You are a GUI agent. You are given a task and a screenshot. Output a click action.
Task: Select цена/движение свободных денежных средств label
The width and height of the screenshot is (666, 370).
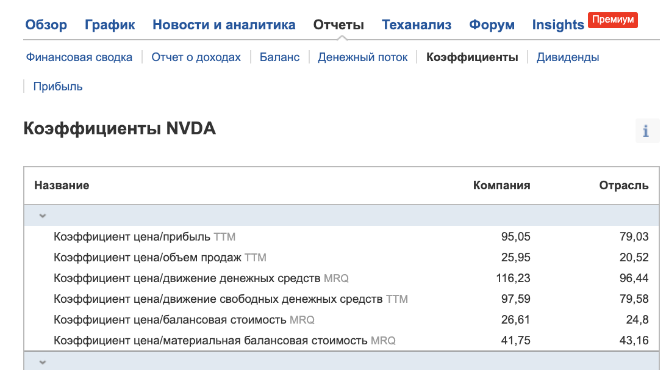(x=231, y=299)
